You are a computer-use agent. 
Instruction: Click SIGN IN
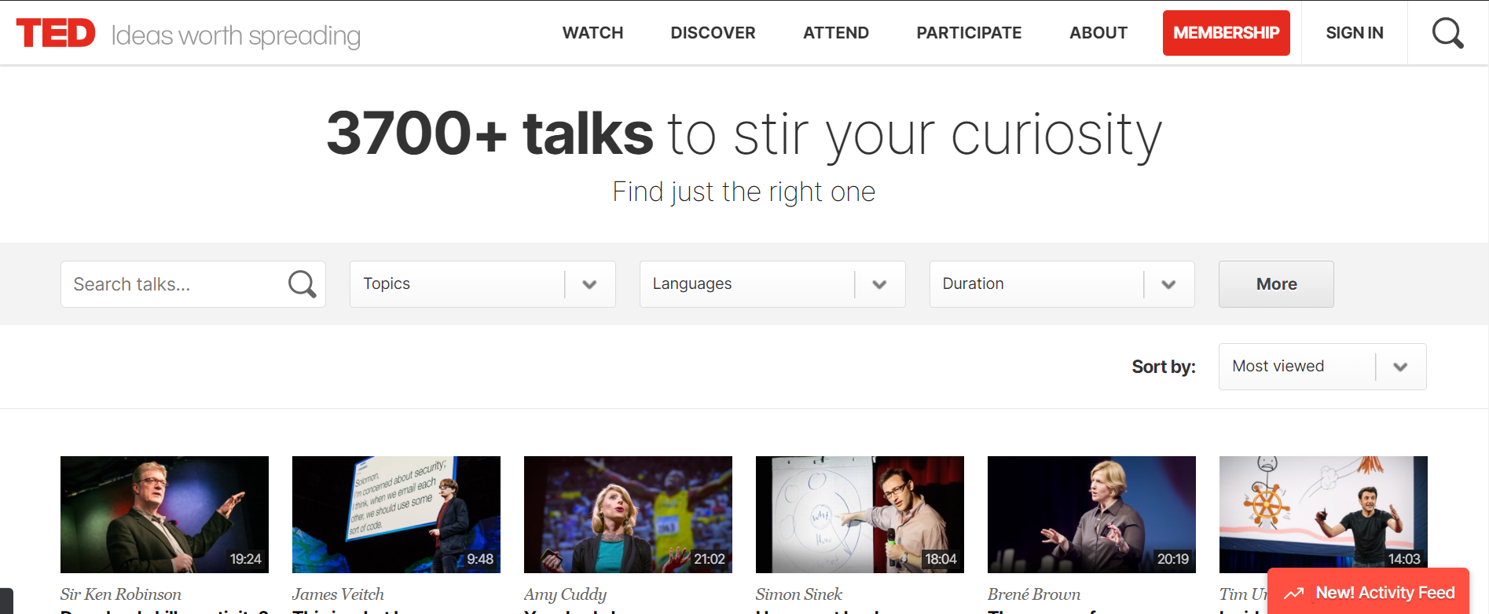pos(1355,33)
